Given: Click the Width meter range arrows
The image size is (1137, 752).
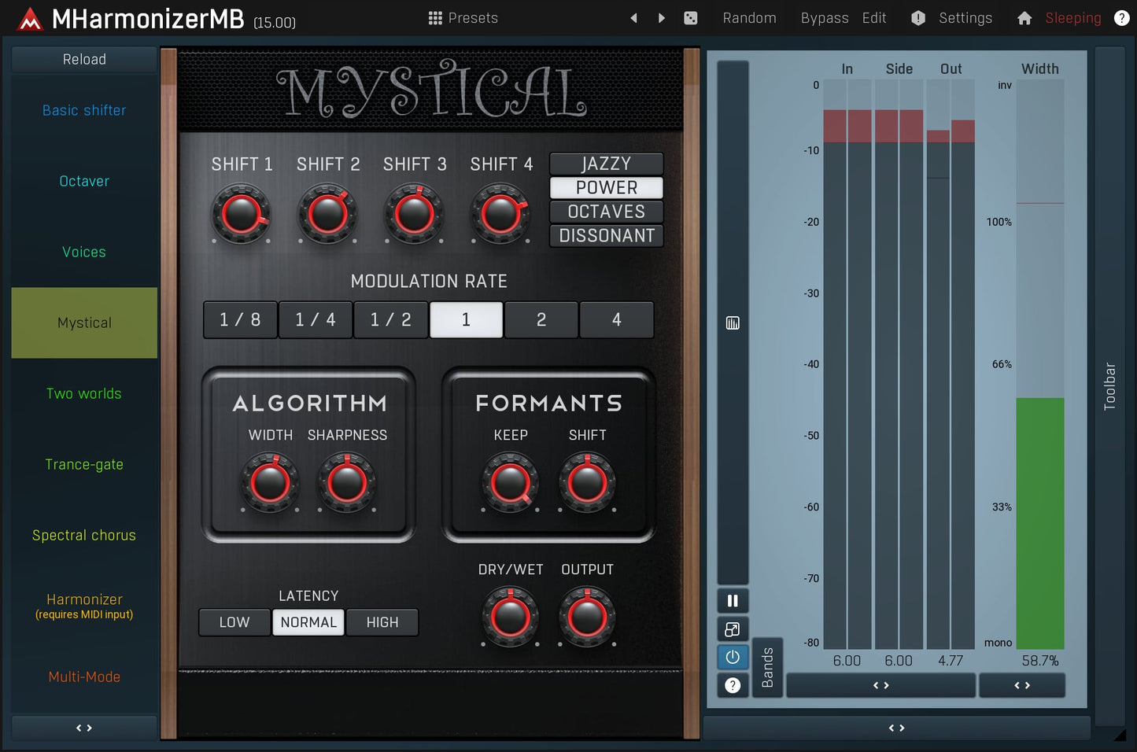Looking at the screenshot, I should pos(1021,685).
